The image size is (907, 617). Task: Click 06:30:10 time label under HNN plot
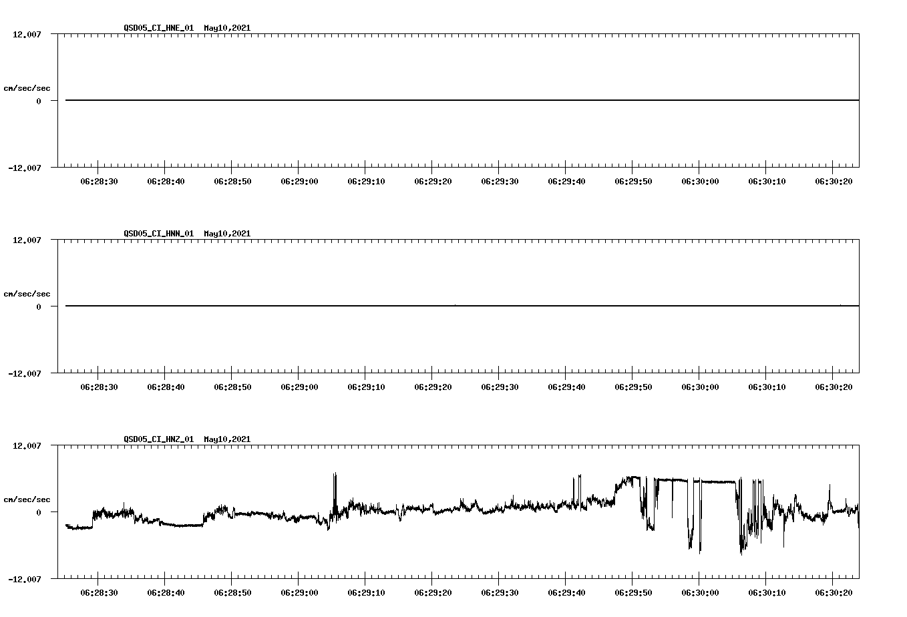(767, 387)
